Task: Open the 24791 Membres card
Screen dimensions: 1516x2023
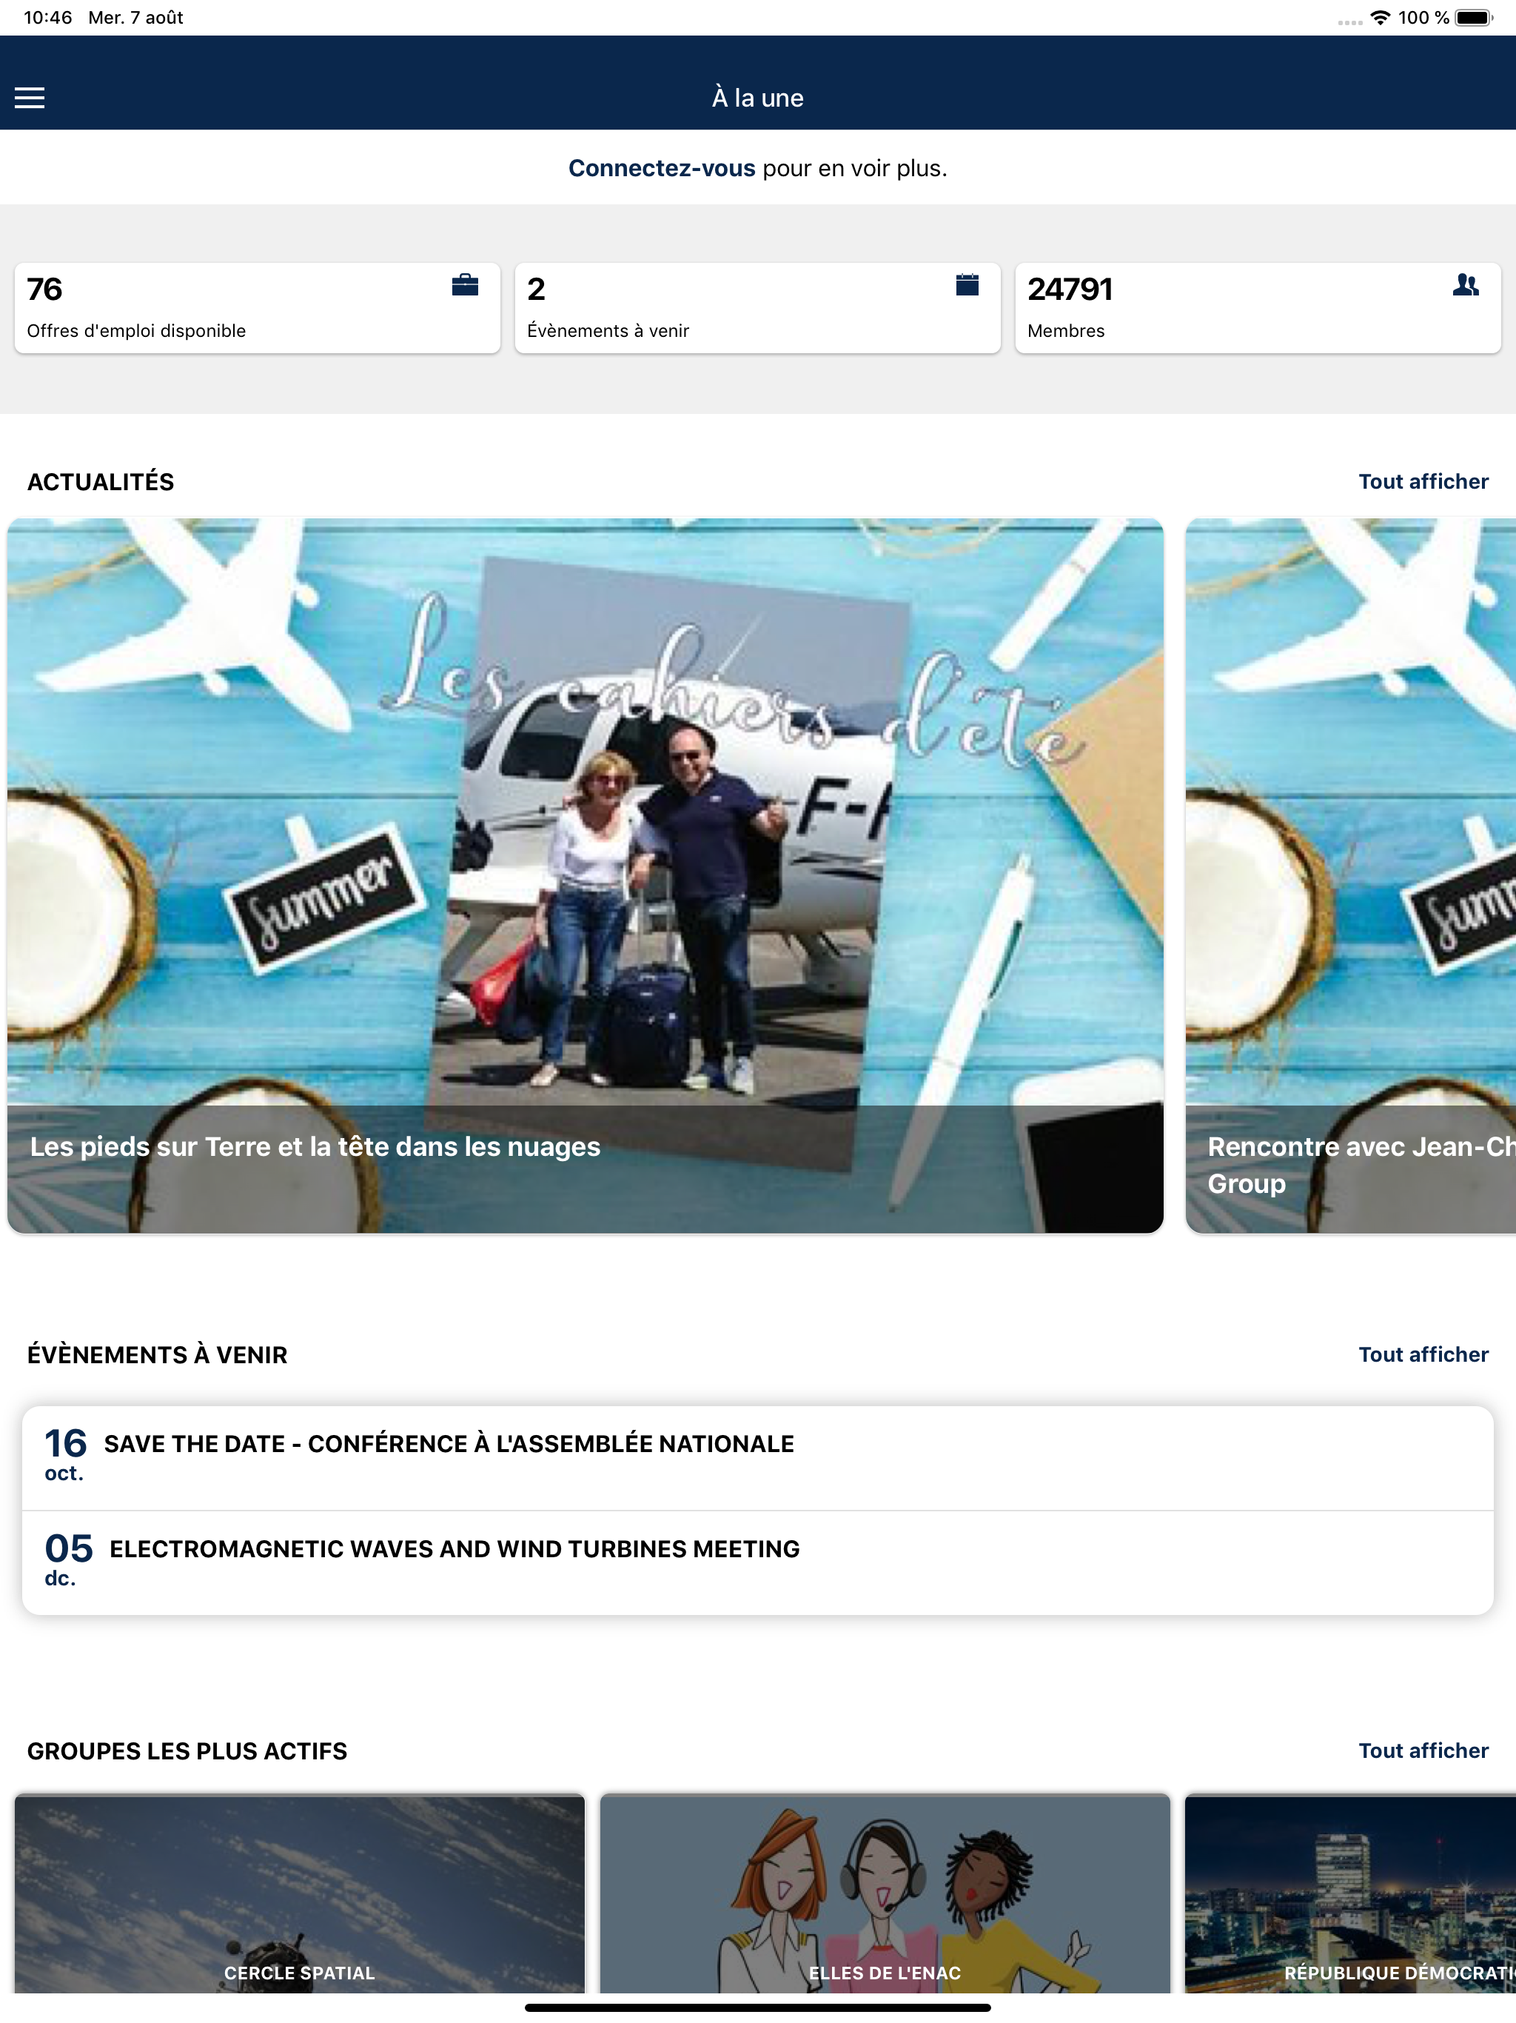Action: 1257,308
